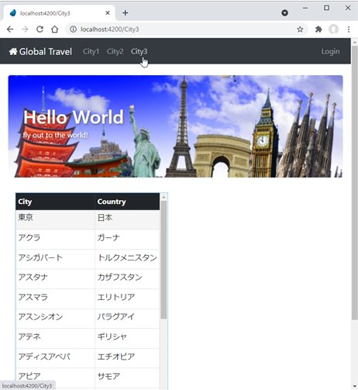Image resolution: width=358 pixels, height=390 pixels.
Task: View site information icon in address bar
Action: (x=74, y=29)
